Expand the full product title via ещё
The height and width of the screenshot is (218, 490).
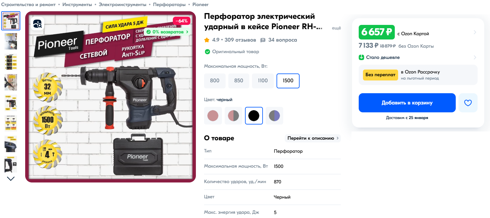[336, 28]
